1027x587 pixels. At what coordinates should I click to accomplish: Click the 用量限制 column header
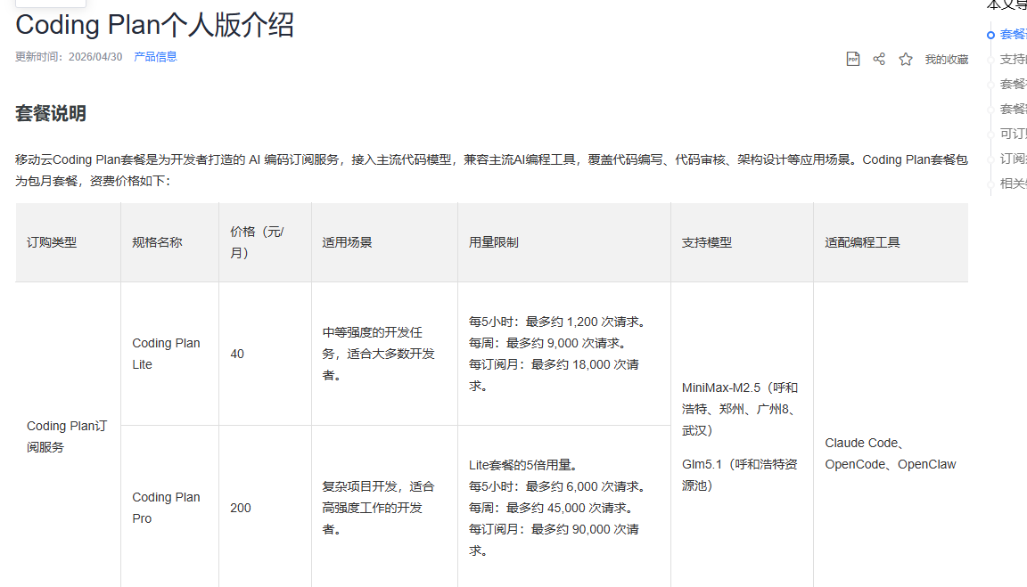(564, 242)
